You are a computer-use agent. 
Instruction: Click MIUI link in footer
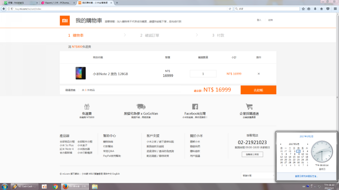pos(91,174)
